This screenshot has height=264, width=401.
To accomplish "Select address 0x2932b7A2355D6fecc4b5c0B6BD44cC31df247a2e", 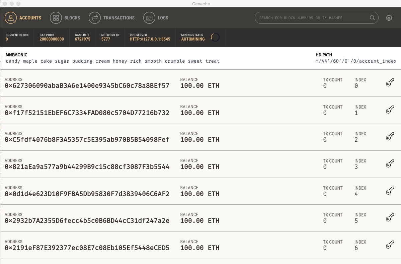I will coord(87,221).
